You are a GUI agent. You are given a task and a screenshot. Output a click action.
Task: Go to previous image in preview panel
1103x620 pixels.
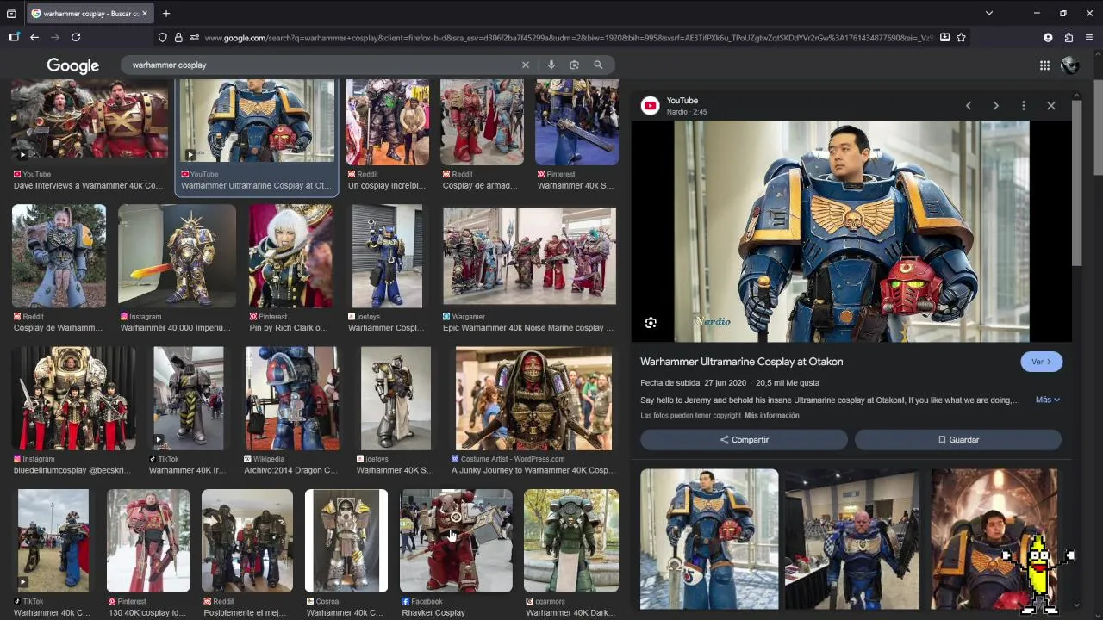click(969, 105)
